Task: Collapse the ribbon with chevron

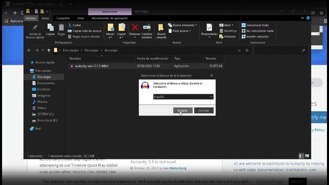Action: coord(302,18)
